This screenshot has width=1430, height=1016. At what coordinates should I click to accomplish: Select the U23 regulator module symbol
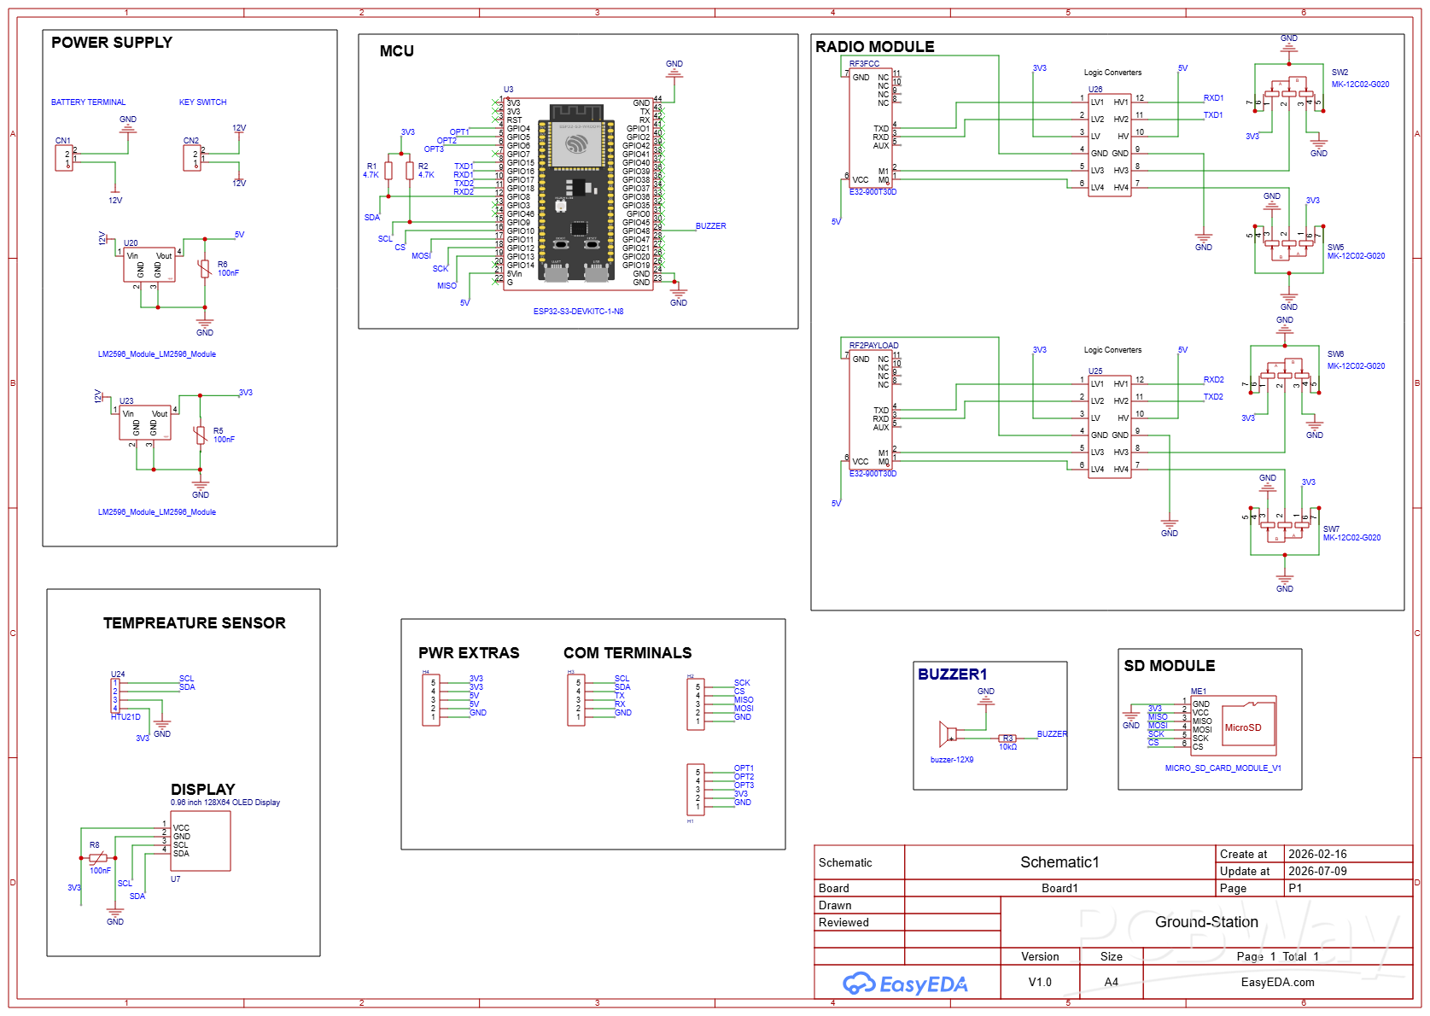[x=145, y=423]
